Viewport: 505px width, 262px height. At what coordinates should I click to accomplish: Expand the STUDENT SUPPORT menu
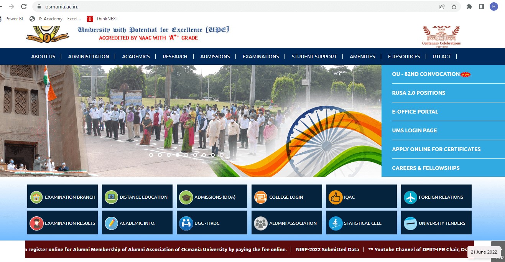point(314,56)
